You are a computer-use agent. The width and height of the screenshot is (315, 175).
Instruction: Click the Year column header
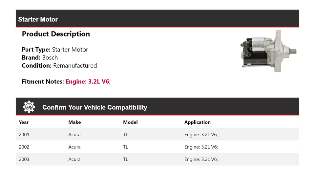[24, 122]
